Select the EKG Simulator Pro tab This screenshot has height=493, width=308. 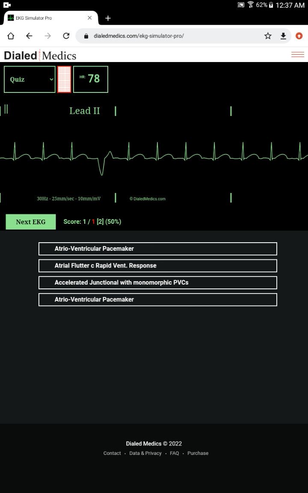pos(50,18)
